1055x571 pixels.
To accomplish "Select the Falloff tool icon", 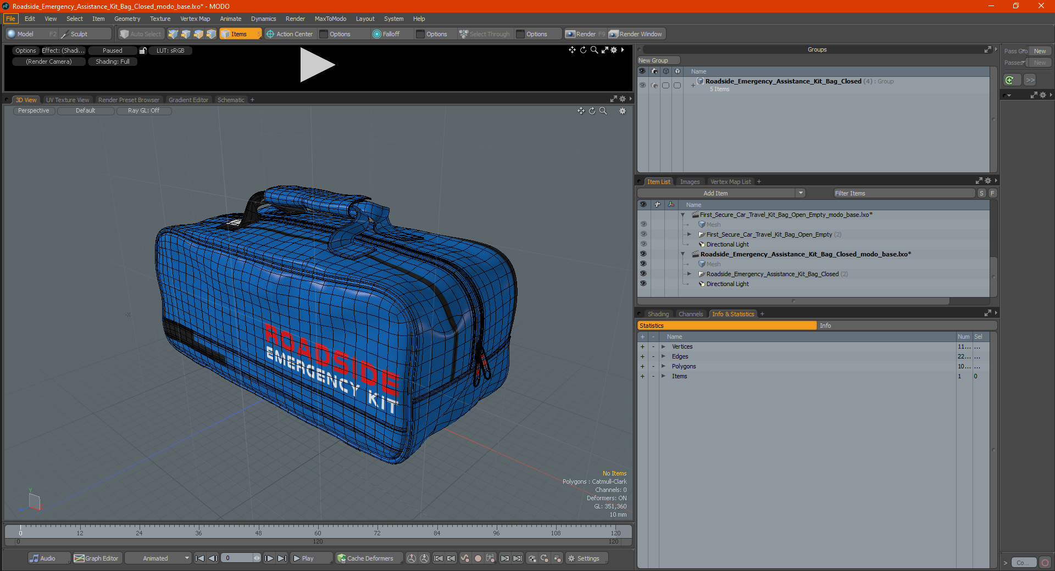I will pos(376,34).
